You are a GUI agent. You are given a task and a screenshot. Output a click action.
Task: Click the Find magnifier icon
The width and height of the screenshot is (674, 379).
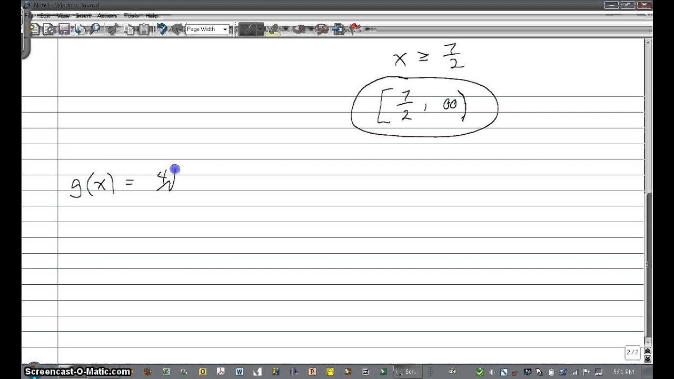(94, 29)
